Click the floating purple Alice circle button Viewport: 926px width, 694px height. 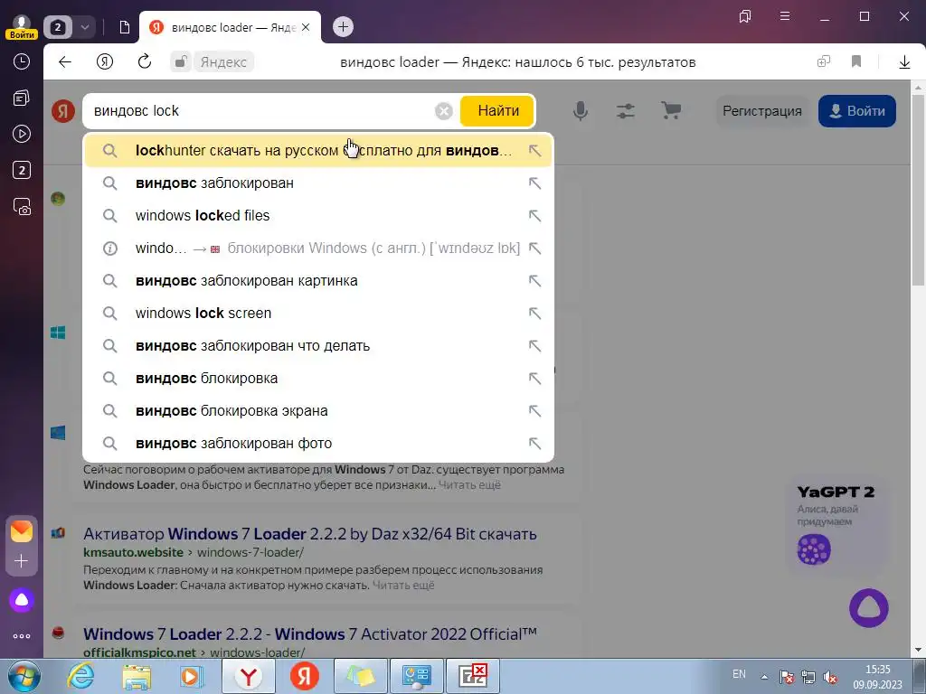869,608
